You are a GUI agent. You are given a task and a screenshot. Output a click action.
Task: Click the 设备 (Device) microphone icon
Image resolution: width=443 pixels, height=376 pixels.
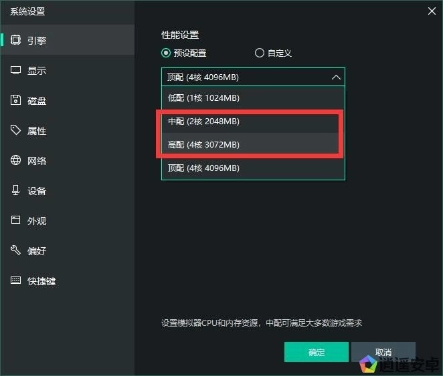(15, 191)
